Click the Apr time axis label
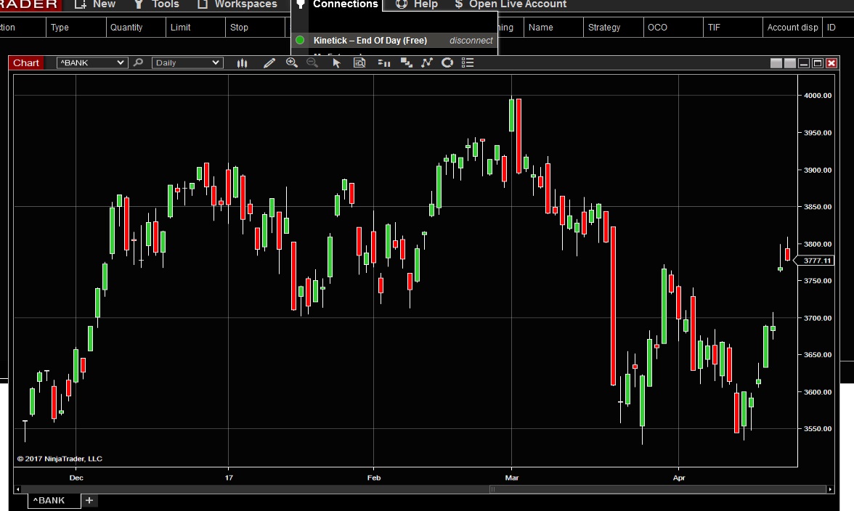The image size is (854, 511). click(x=678, y=478)
